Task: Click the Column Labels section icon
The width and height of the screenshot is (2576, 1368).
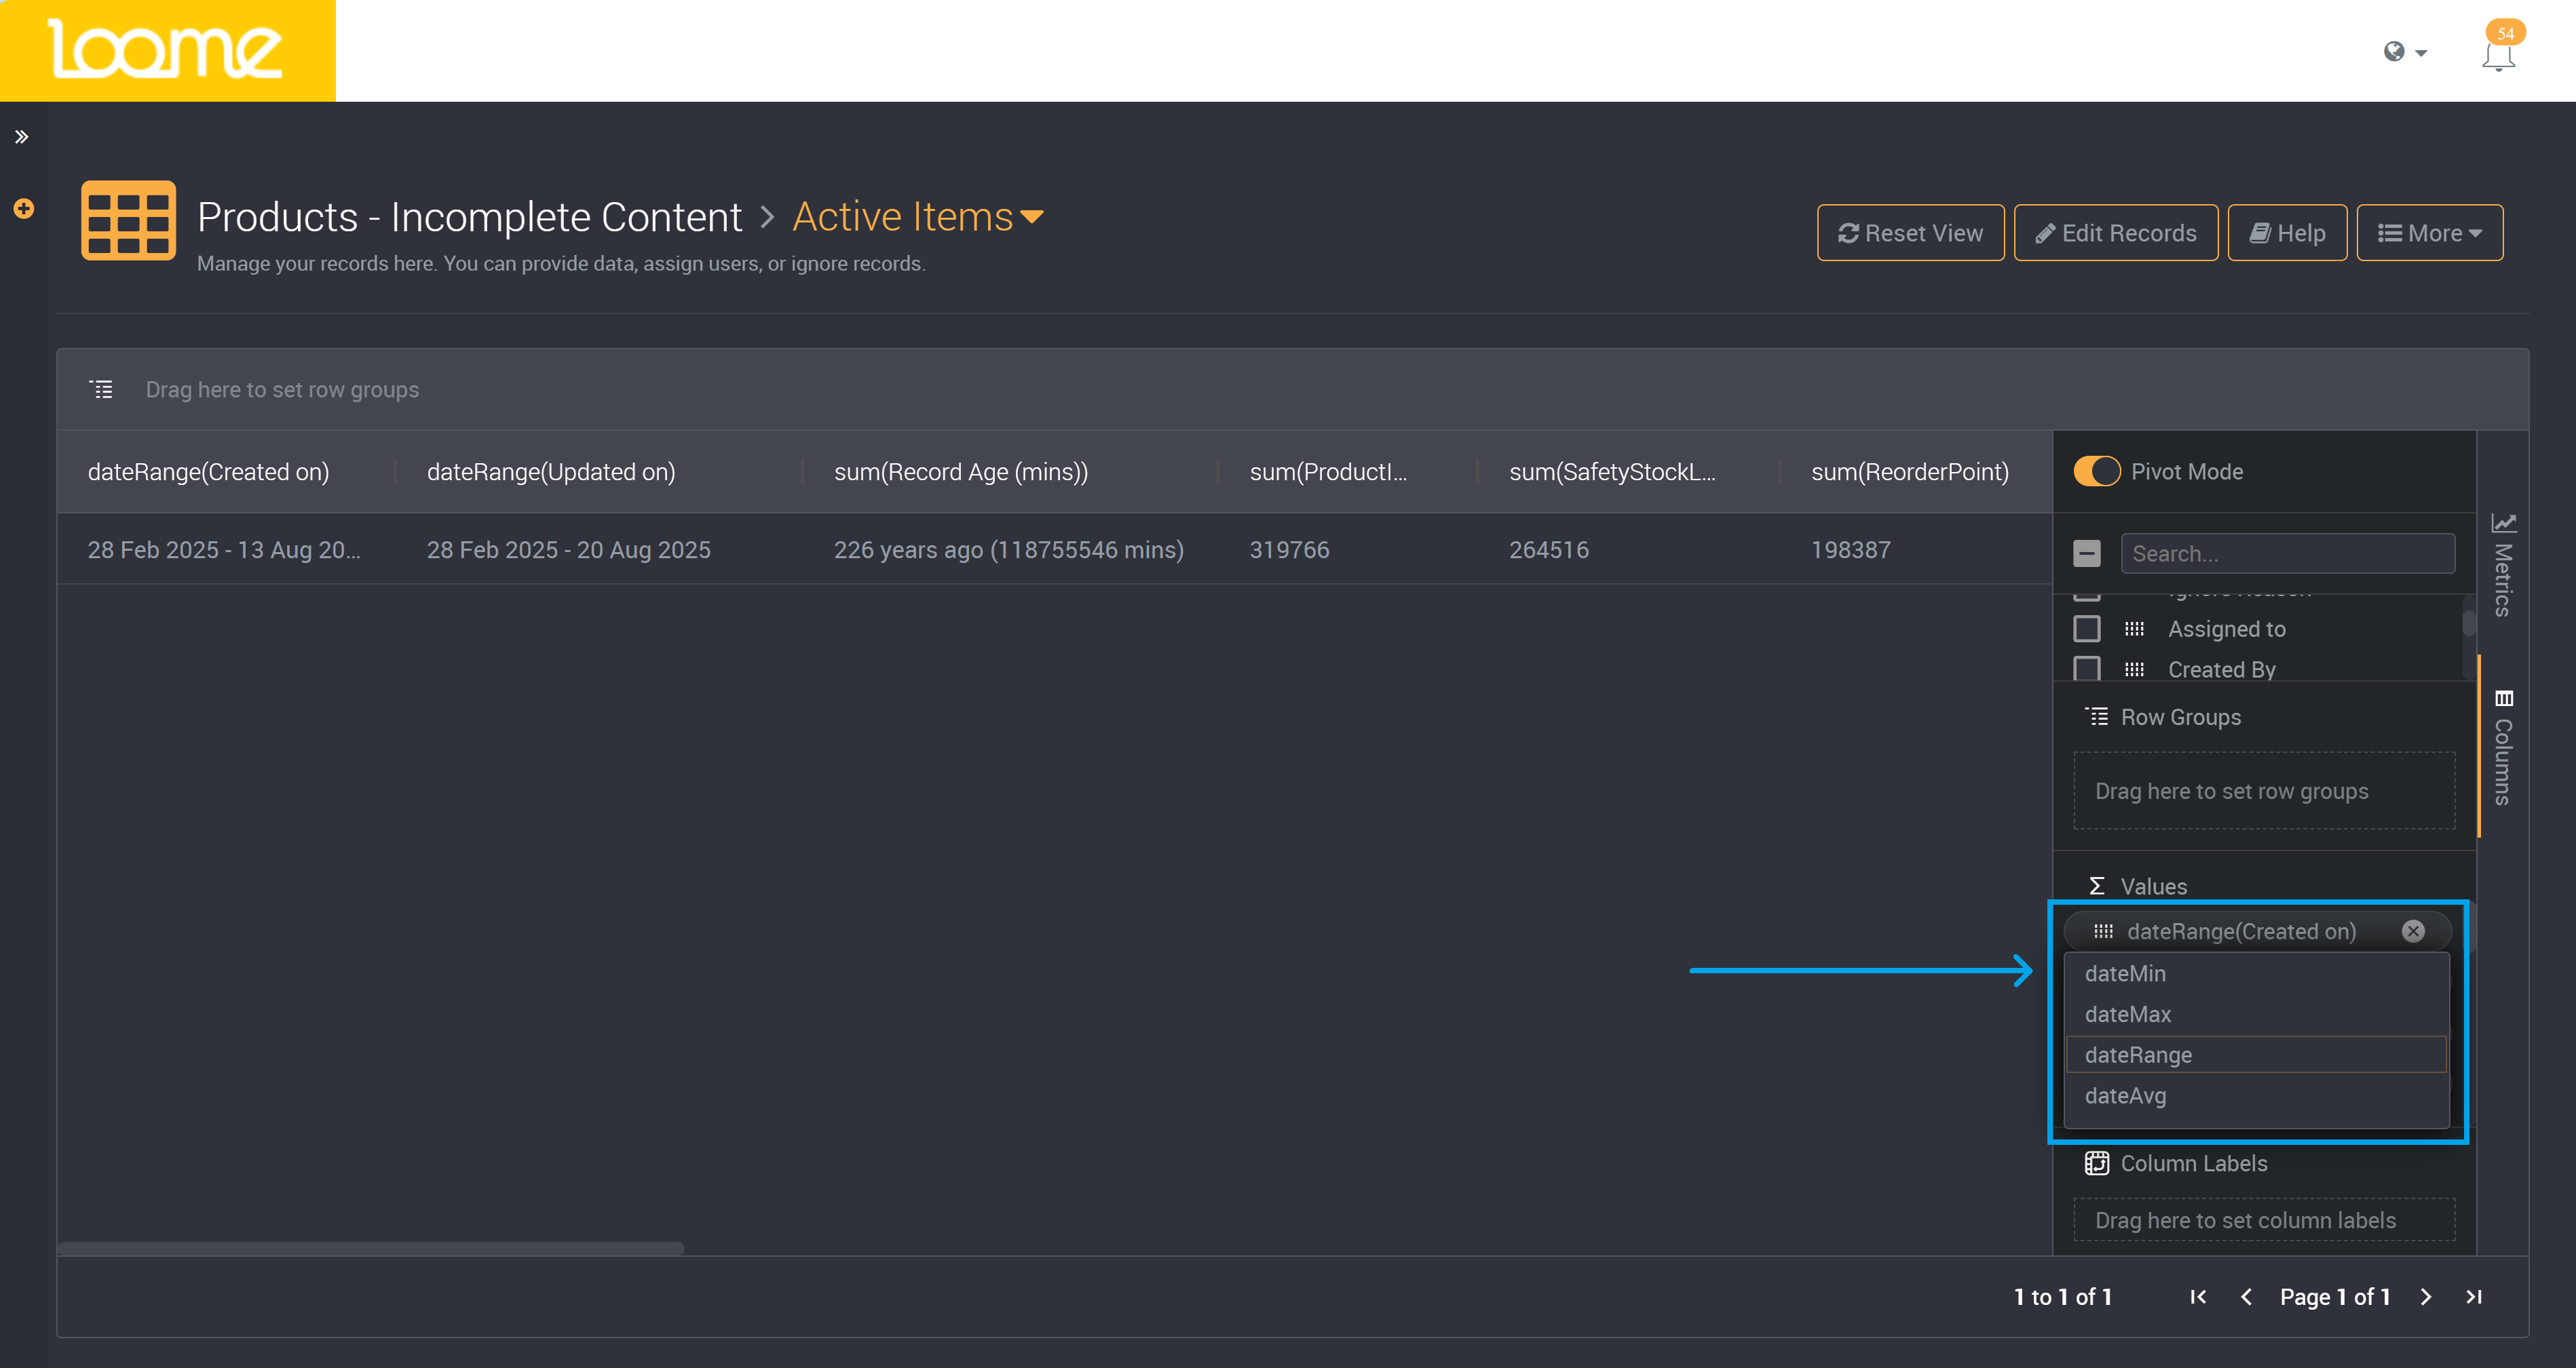Action: coord(2097,1163)
